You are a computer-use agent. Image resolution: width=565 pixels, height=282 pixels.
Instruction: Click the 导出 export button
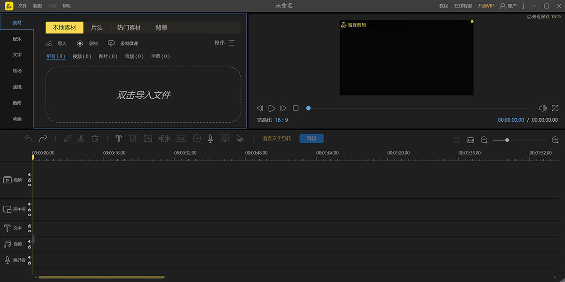[311, 138]
